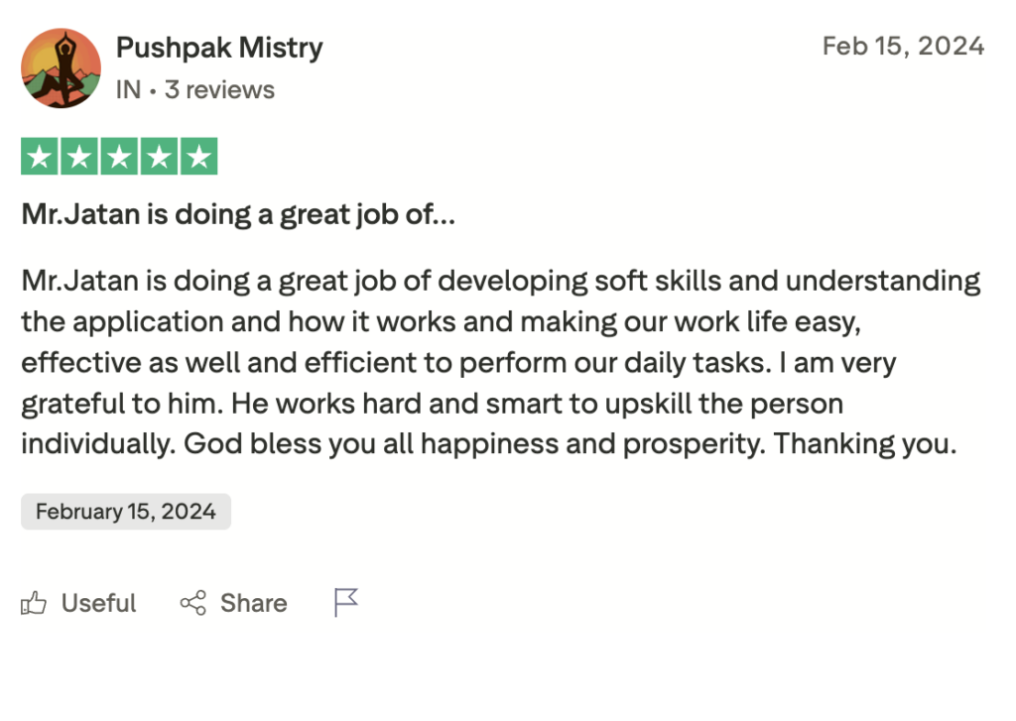
Task: Click the Feb 15, 2024 date at top right
Action: pyautogui.click(x=903, y=47)
